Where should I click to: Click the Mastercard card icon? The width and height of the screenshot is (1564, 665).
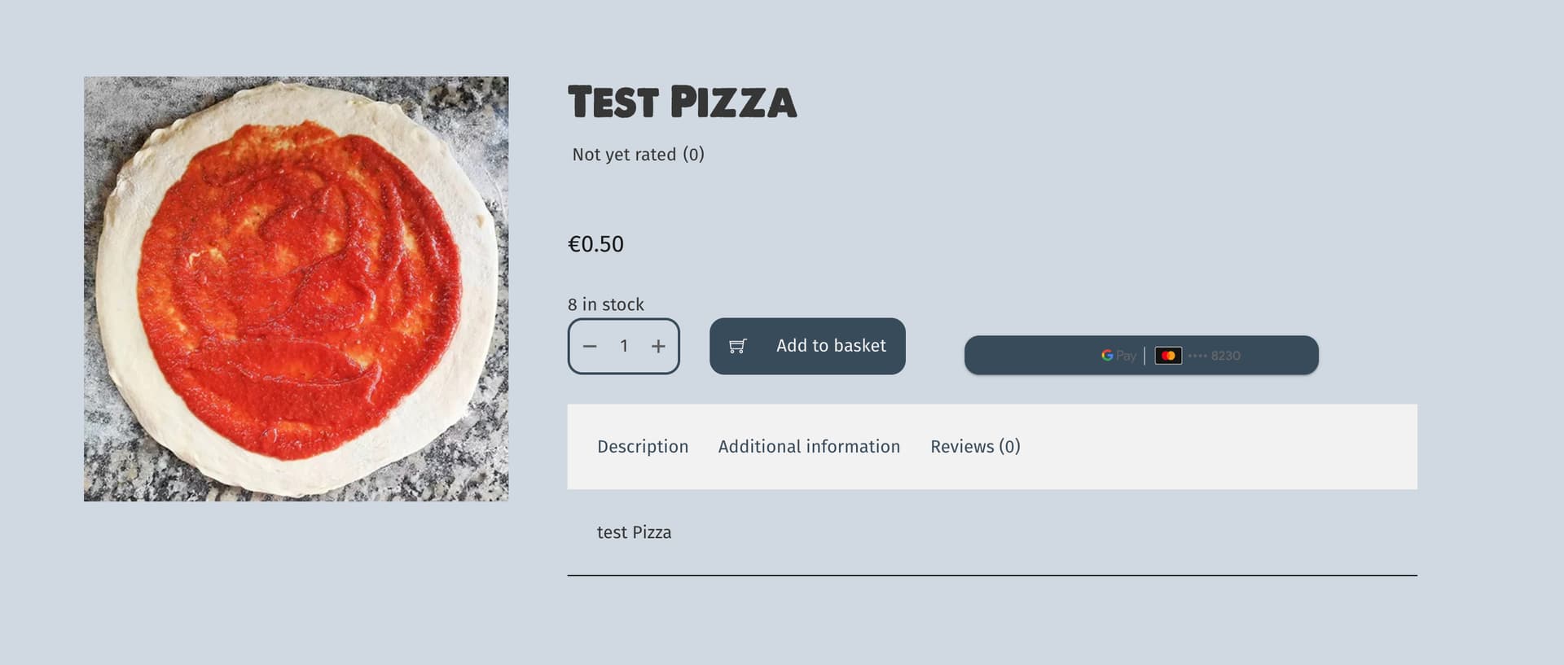1168,356
